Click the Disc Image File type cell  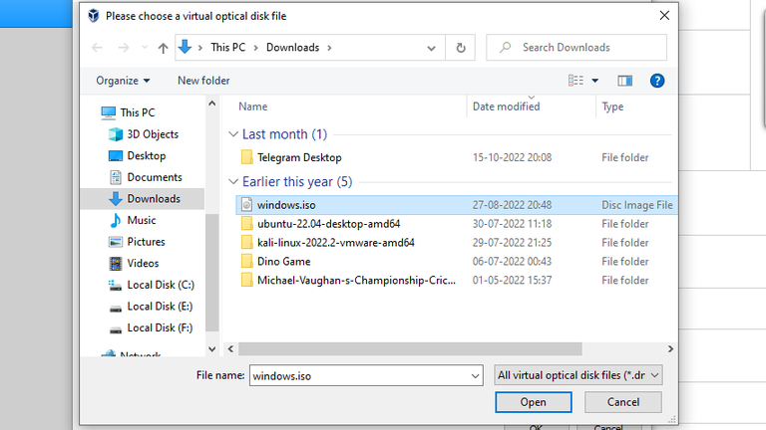point(637,205)
